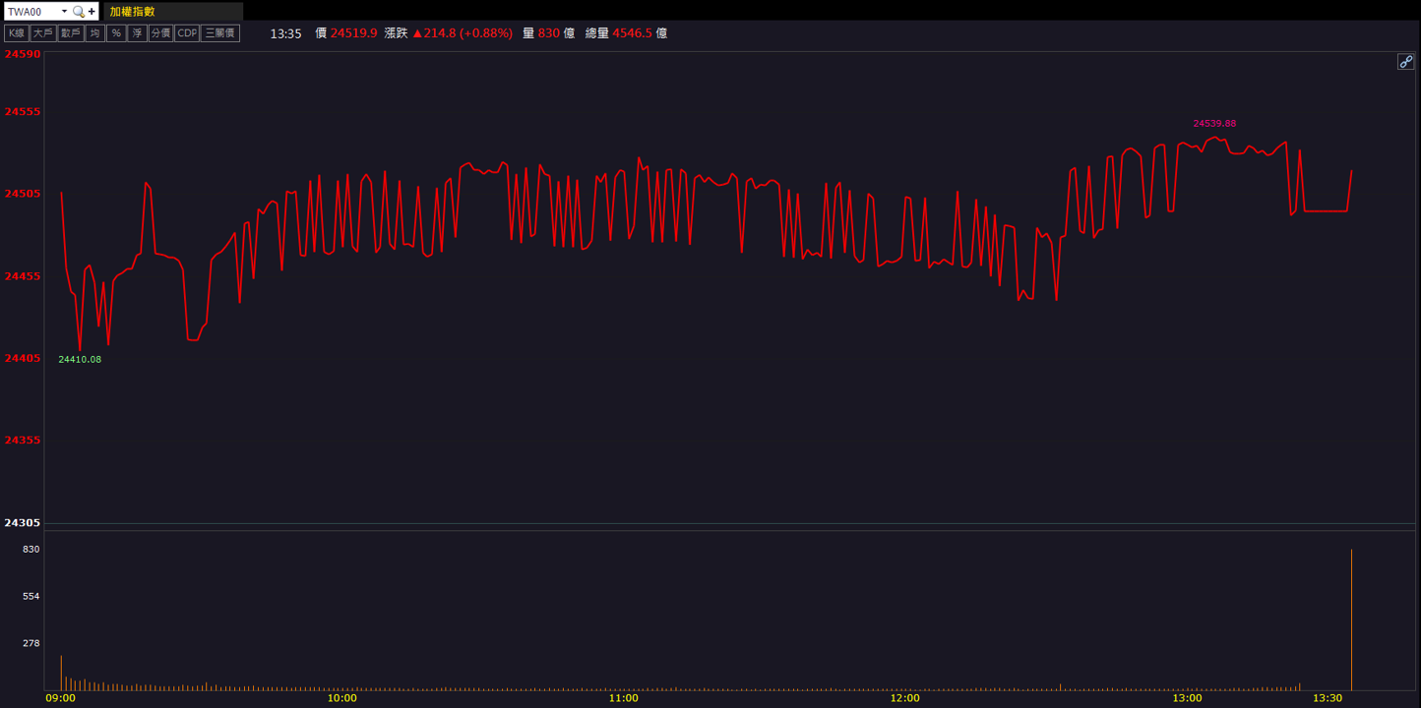
Task: Open the TWA00 symbol dropdown arrow
Action: [64, 12]
